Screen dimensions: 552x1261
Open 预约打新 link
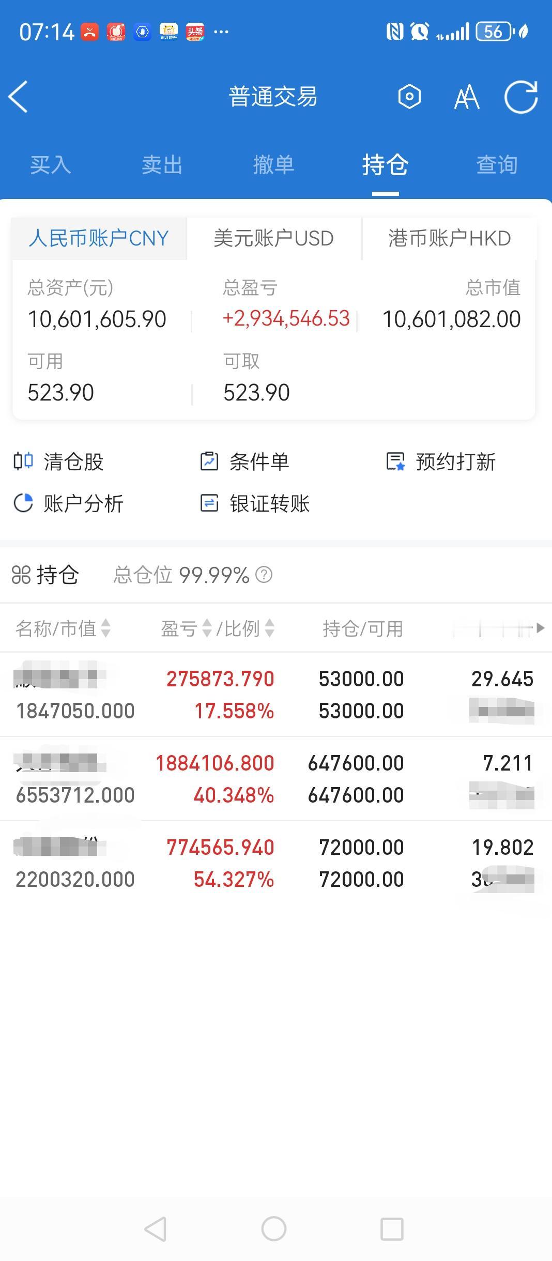point(456,462)
